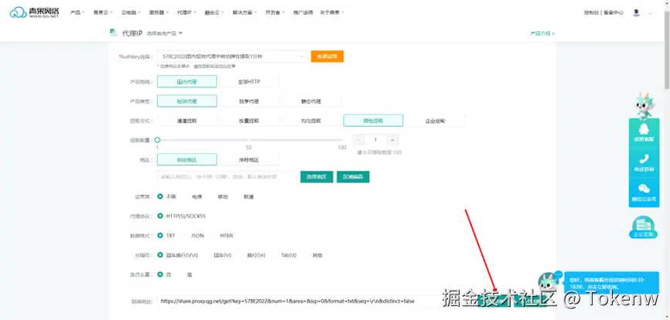
Task: Select the 短效代理 product type
Action: click(186, 101)
